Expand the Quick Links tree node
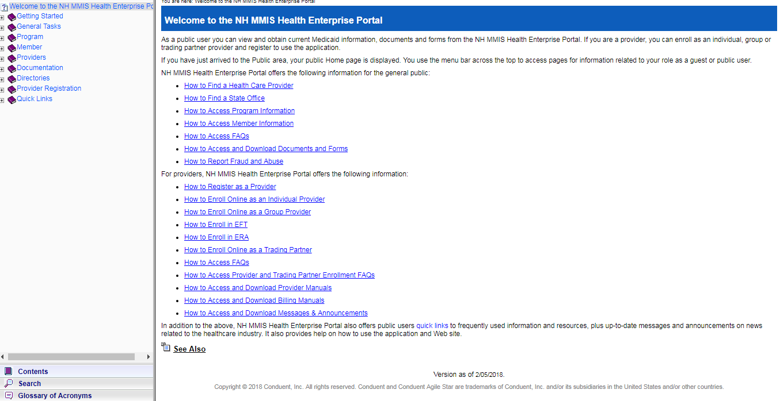The height and width of the screenshot is (401, 780). pyautogui.click(x=2, y=101)
